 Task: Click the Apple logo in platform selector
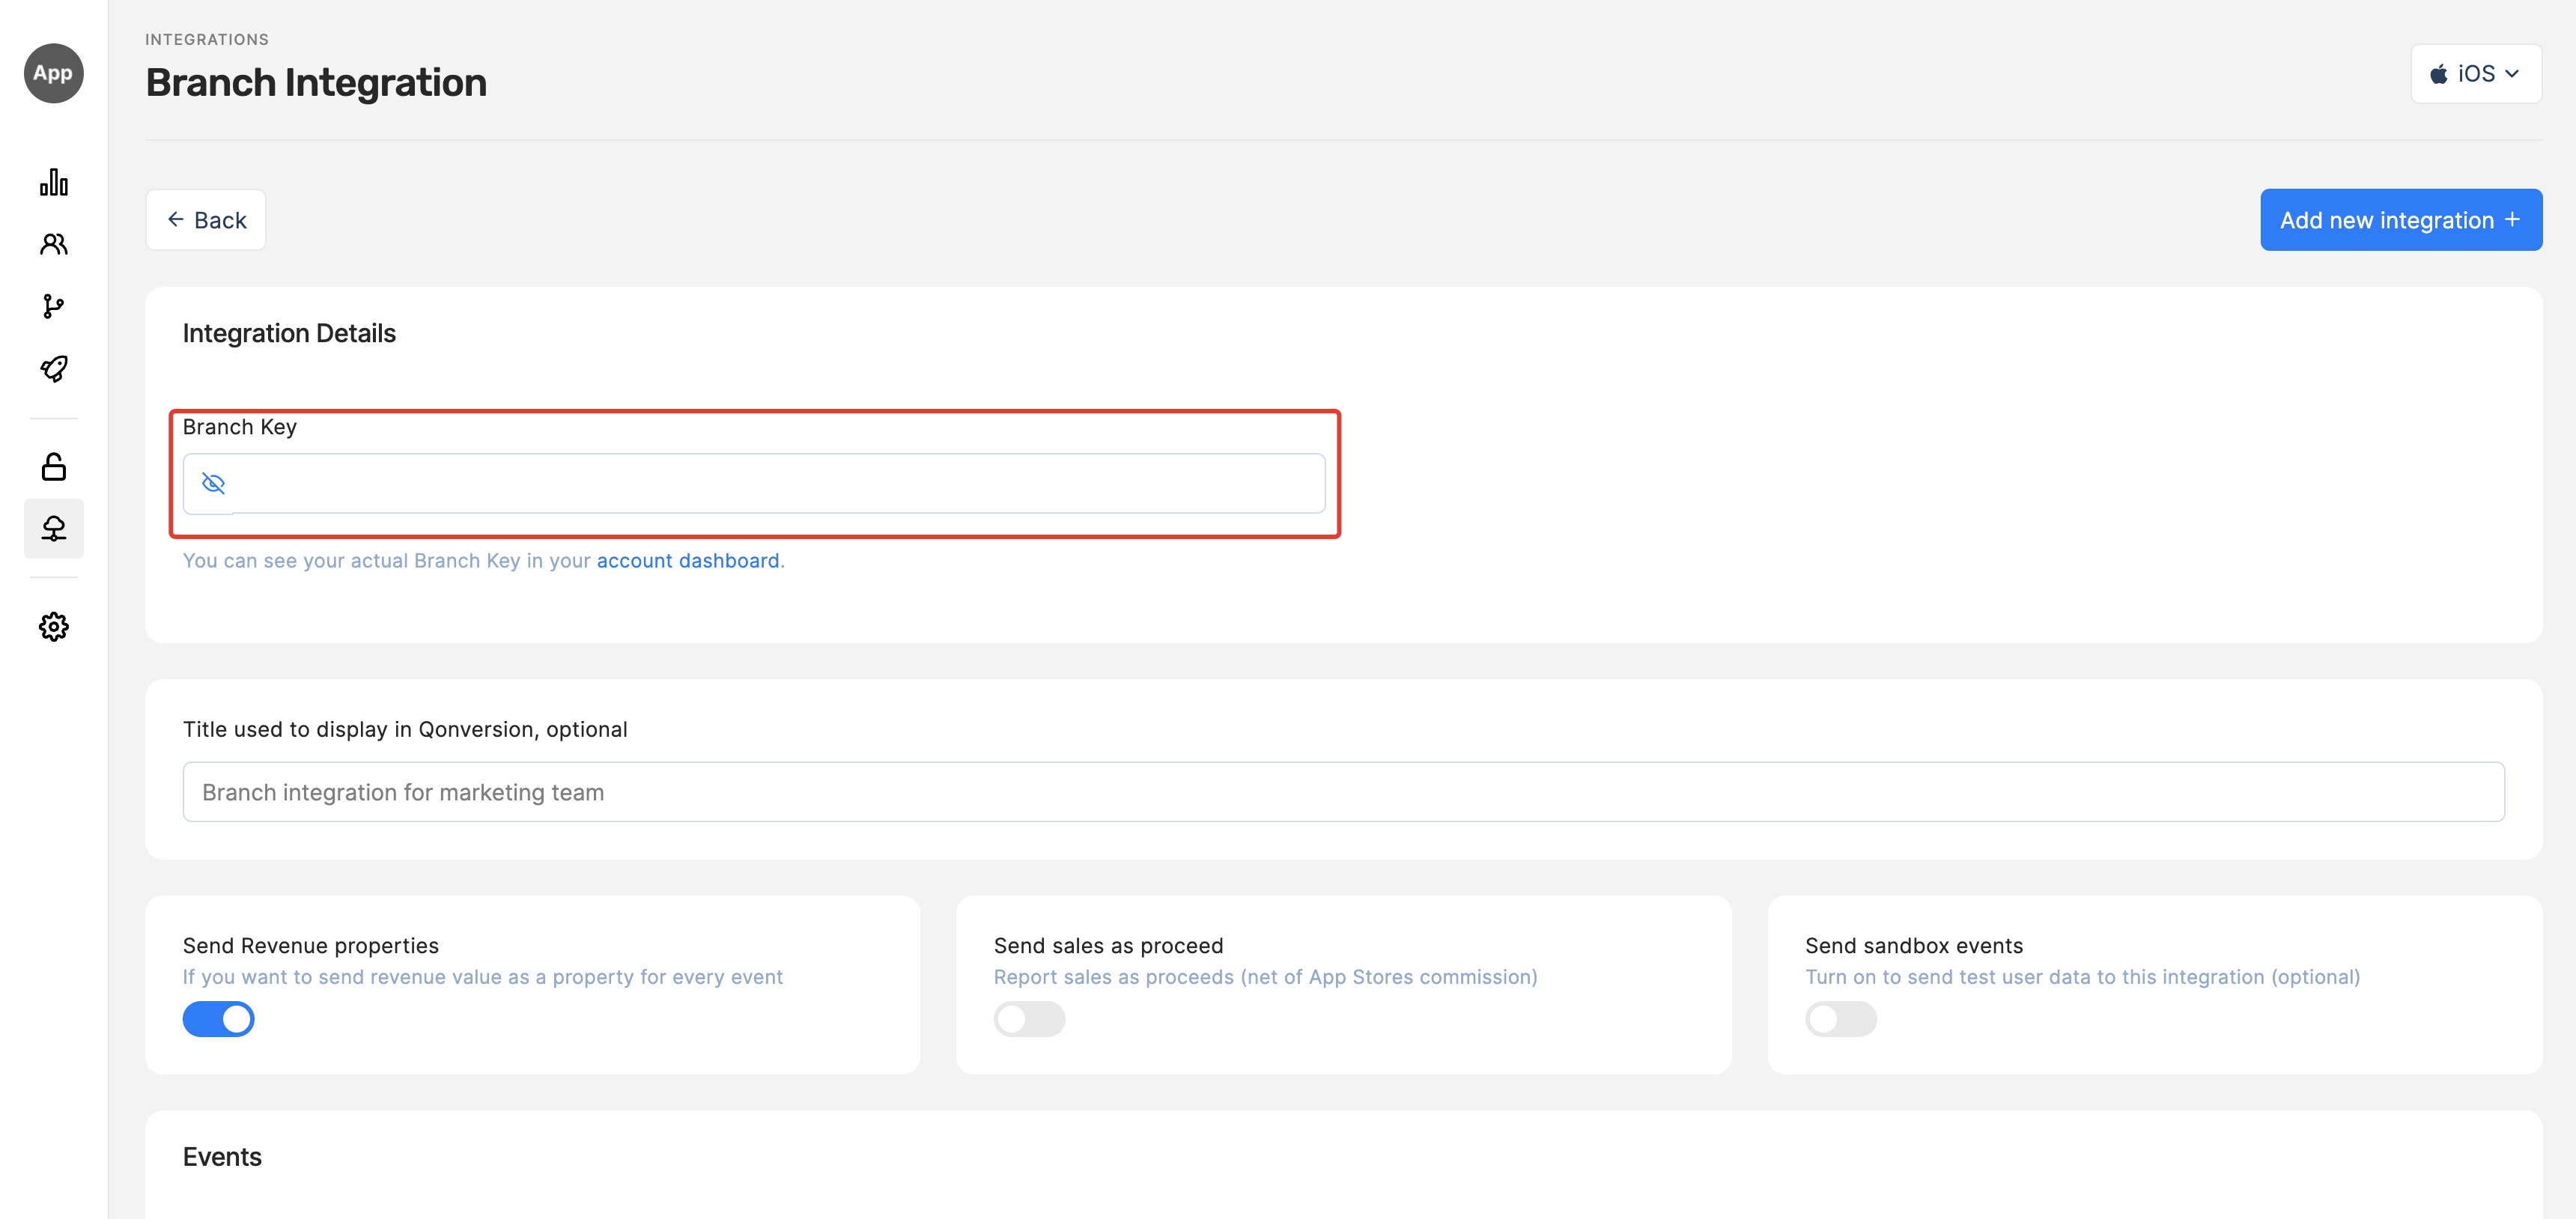point(2439,74)
